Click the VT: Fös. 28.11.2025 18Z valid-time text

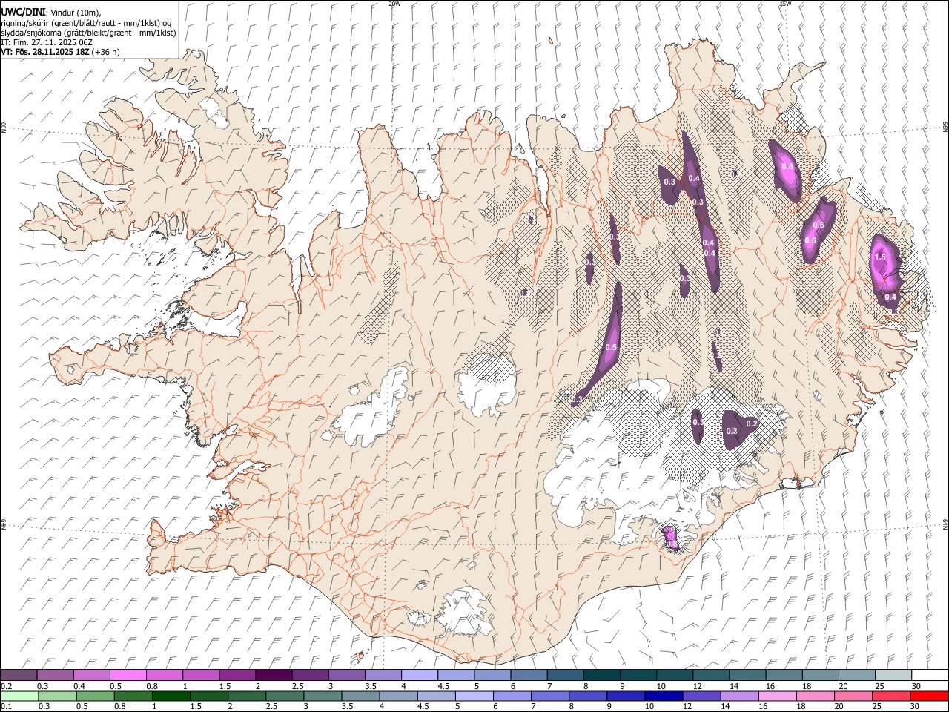[45, 52]
